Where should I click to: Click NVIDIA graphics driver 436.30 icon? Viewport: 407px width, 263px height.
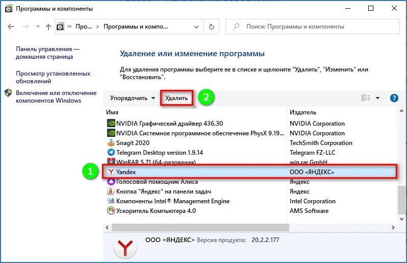111,123
